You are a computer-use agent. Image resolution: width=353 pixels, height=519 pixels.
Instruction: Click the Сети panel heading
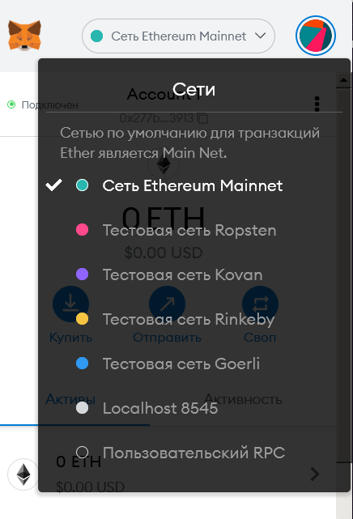click(194, 89)
